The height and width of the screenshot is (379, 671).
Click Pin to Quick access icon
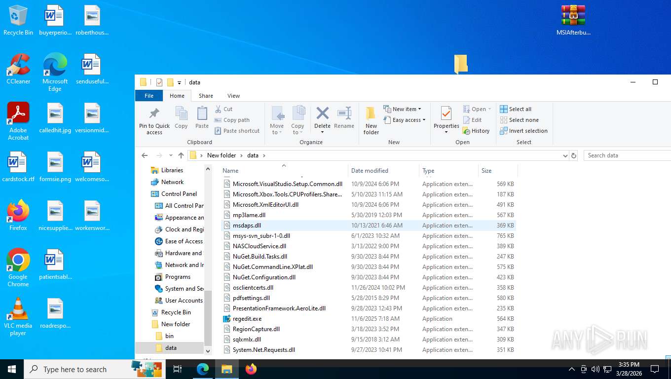click(154, 114)
